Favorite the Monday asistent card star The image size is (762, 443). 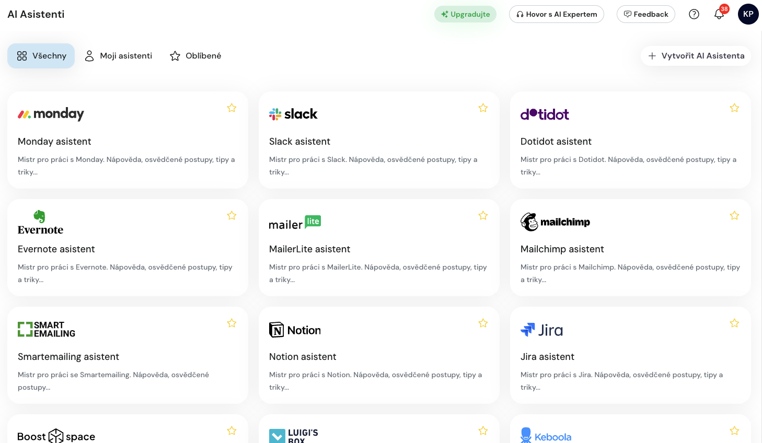tap(232, 108)
